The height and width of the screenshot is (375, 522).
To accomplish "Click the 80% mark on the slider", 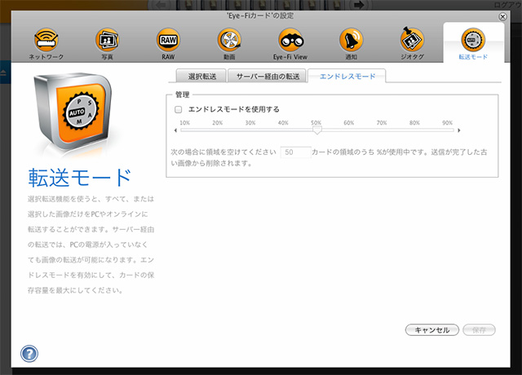I will point(414,123).
